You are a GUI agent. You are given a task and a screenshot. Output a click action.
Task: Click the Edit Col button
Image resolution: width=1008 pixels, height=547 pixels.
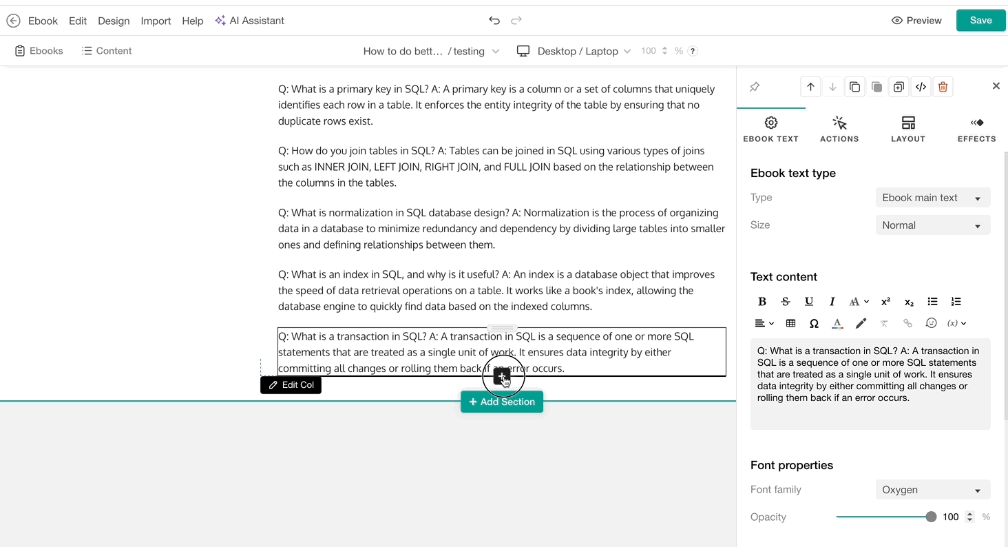pos(291,385)
